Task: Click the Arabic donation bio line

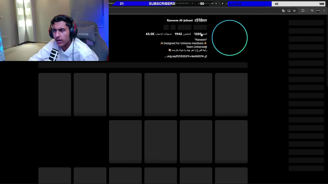Action: pos(188,50)
